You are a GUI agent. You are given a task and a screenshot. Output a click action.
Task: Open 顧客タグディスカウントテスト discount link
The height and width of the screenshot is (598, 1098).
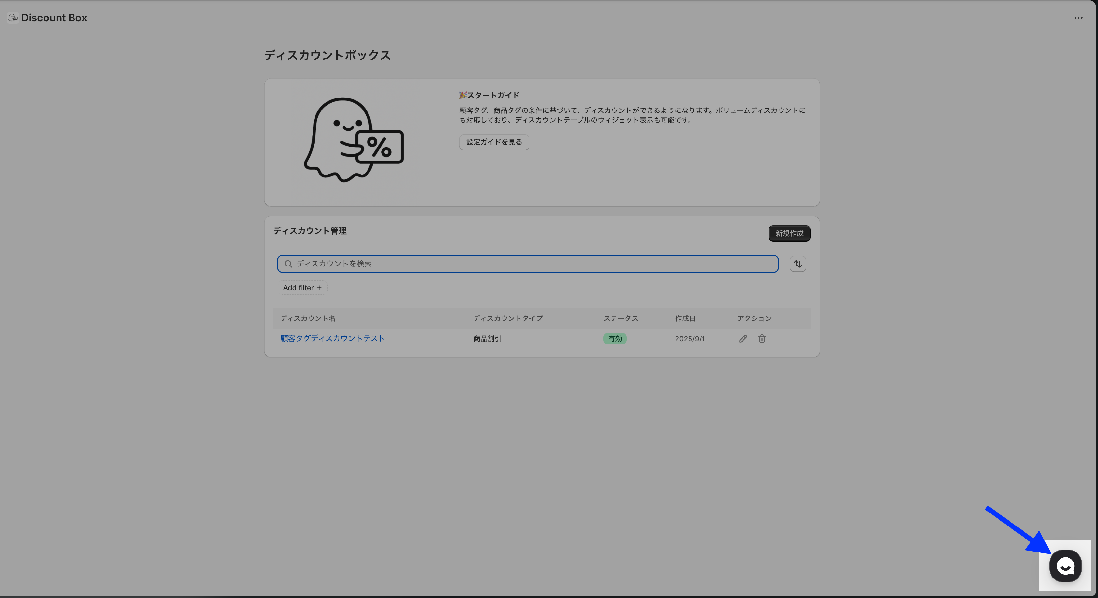[332, 338]
